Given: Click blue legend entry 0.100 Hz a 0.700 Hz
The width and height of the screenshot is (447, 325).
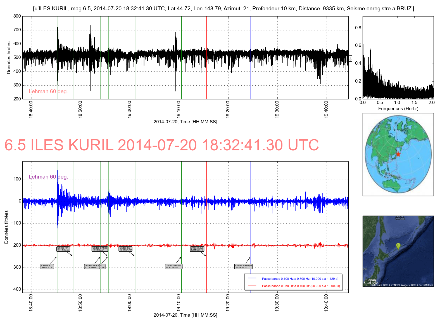Looking at the screenshot, I should pos(300,279).
